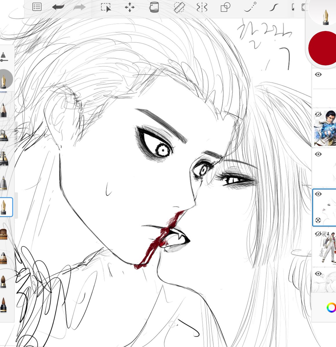The image size is (336, 347).
Task: Select the active face profile layer thumbnail
Action: (x=324, y=207)
